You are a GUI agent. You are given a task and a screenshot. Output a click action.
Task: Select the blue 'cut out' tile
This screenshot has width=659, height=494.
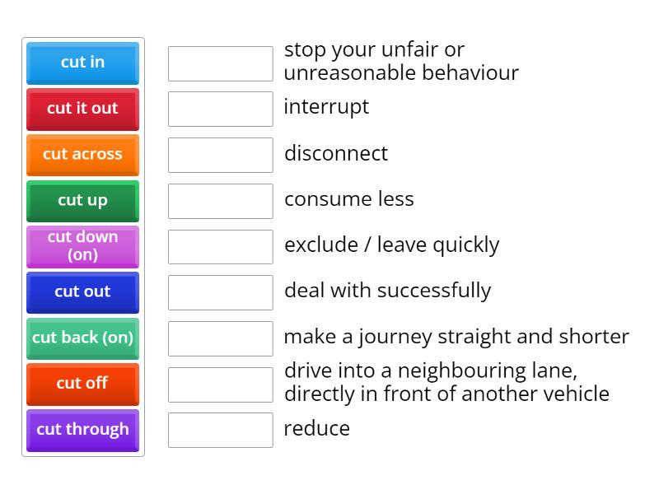point(82,292)
